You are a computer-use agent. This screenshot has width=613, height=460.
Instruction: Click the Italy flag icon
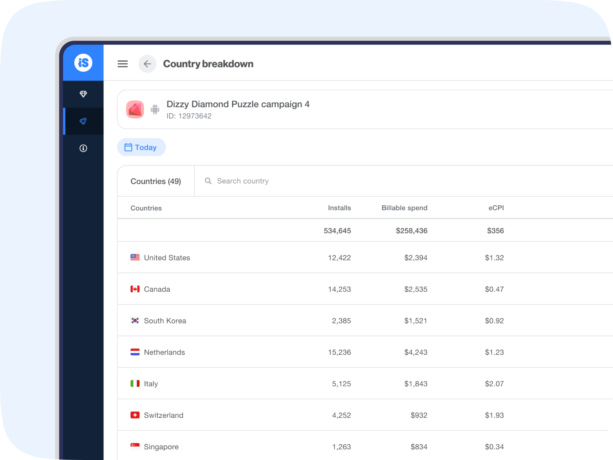tap(135, 383)
